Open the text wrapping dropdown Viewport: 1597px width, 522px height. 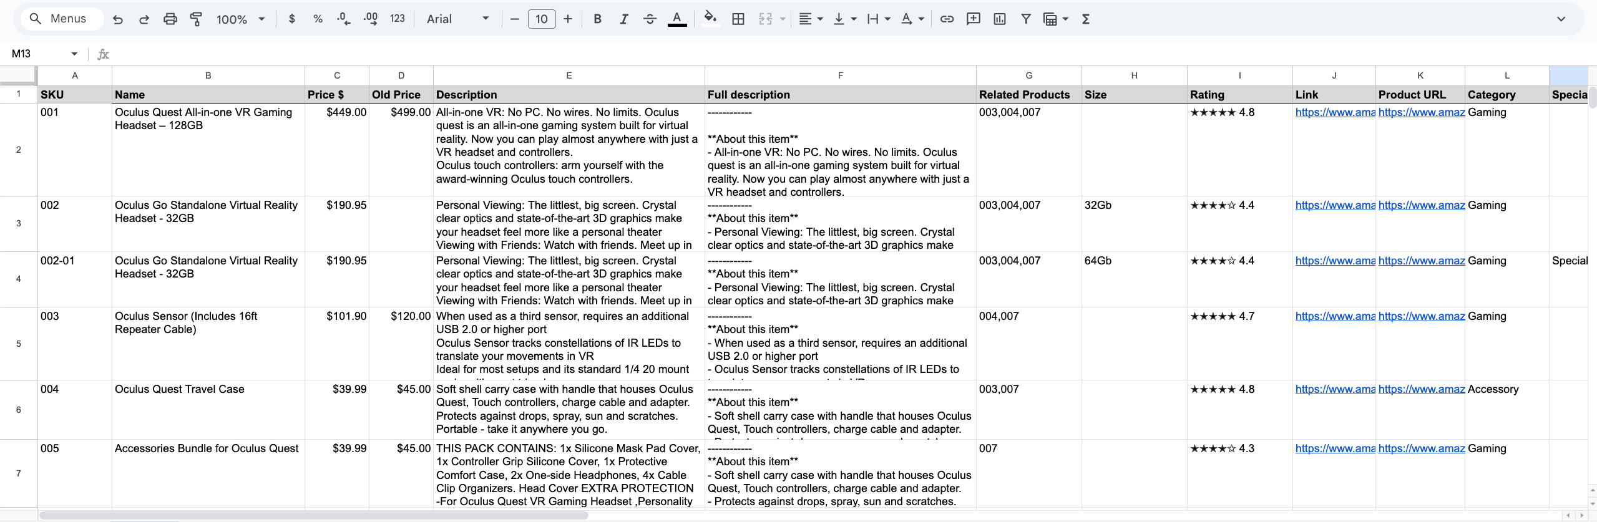tap(879, 19)
